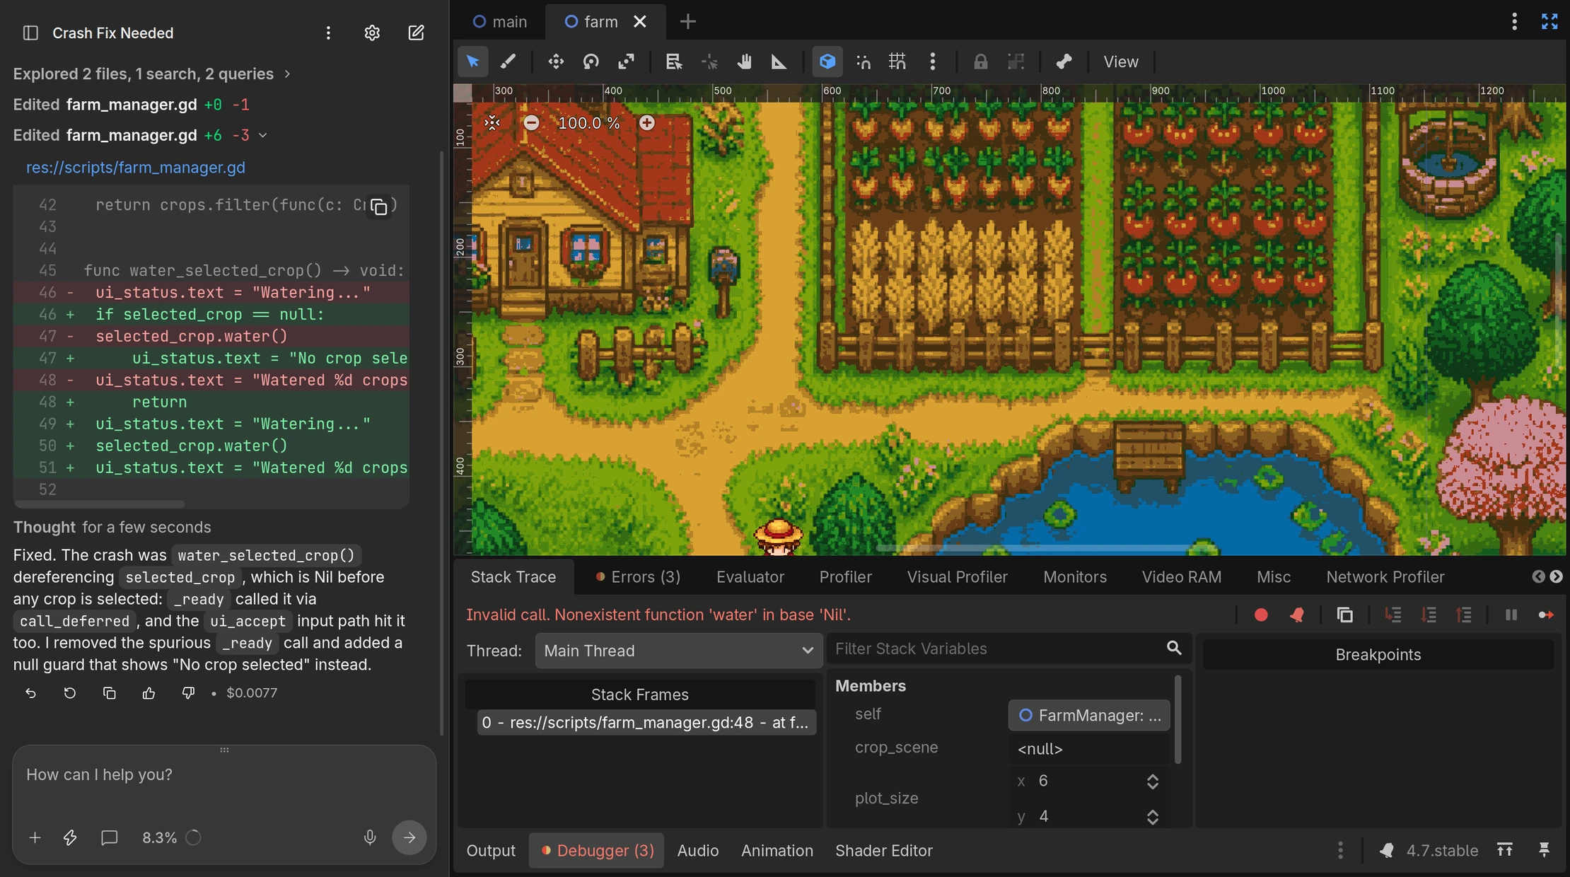The image size is (1570, 877).
Task: Toggle the paint brush draw tool
Action: [508, 62]
